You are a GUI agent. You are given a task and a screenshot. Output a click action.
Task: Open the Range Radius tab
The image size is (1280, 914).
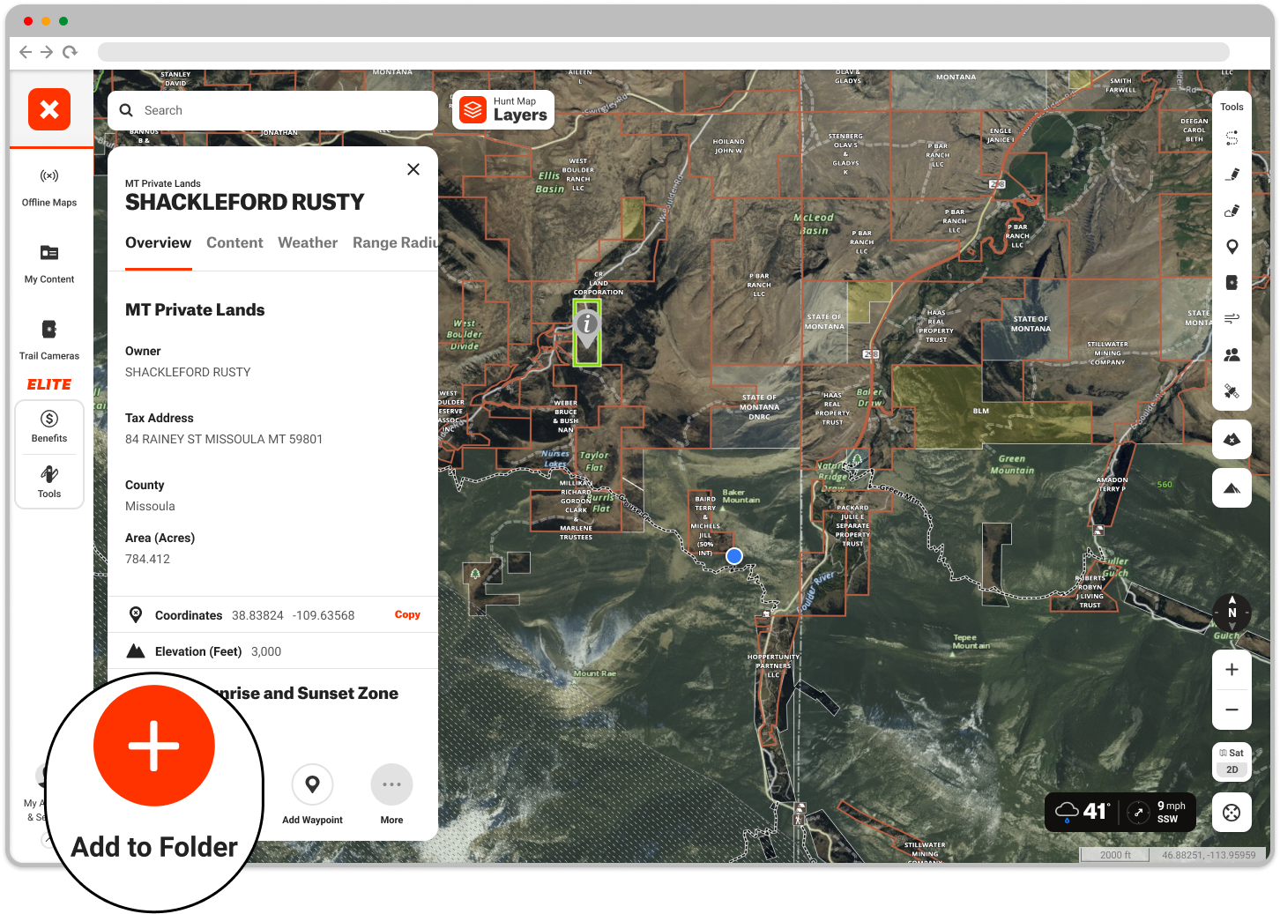395,242
